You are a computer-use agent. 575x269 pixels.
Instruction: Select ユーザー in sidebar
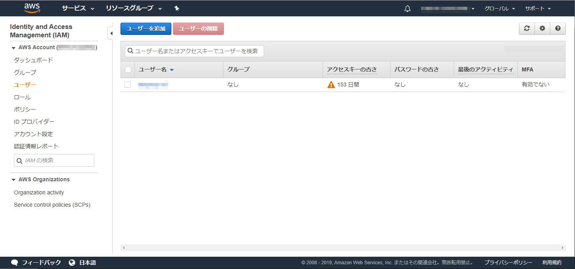click(x=25, y=85)
